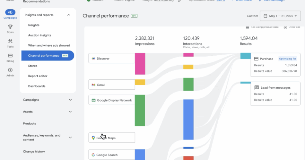
Task: Select the Discover channel node
Action: pyautogui.click(x=112, y=58)
